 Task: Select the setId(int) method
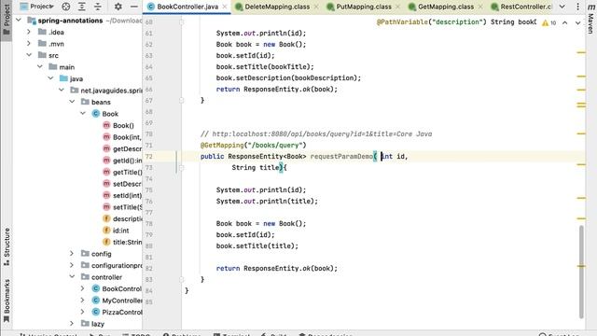tap(127, 195)
